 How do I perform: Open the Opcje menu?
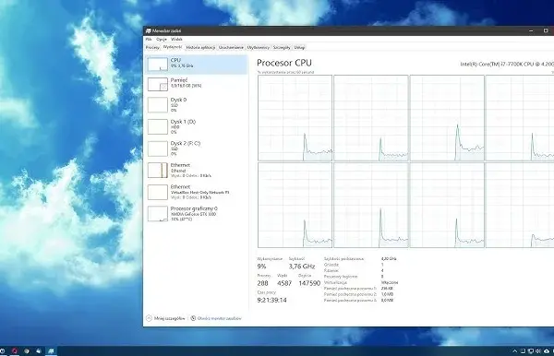pyautogui.click(x=162, y=39)
